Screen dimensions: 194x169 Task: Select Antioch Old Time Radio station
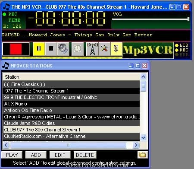71,110
